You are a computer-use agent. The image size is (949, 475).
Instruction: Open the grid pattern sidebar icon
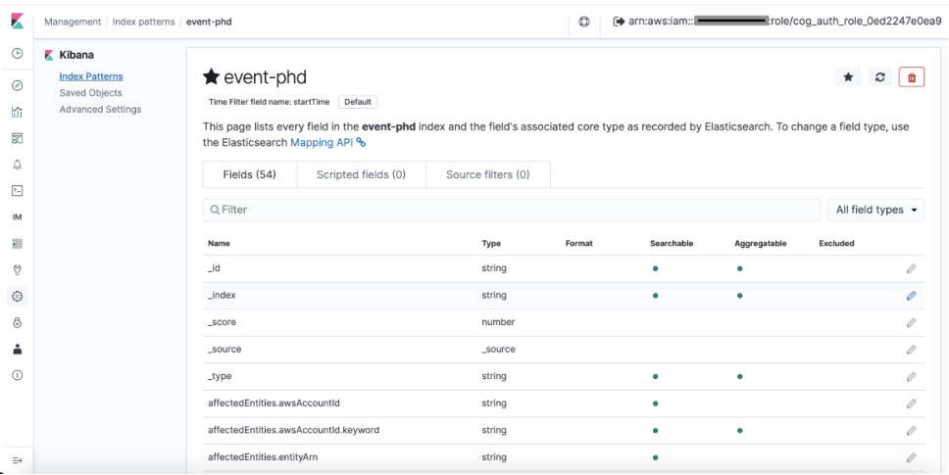click(17, 244)
